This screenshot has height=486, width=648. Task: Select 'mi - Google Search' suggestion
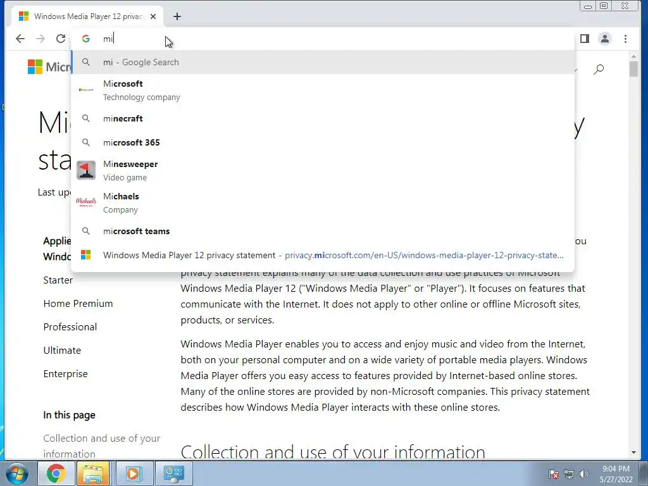tap(323, 63)
